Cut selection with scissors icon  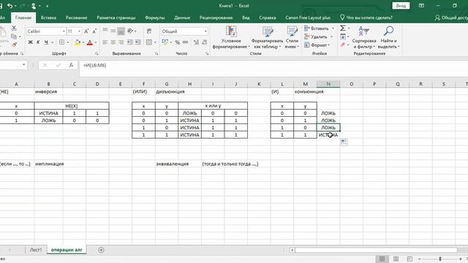click(14, 28)
